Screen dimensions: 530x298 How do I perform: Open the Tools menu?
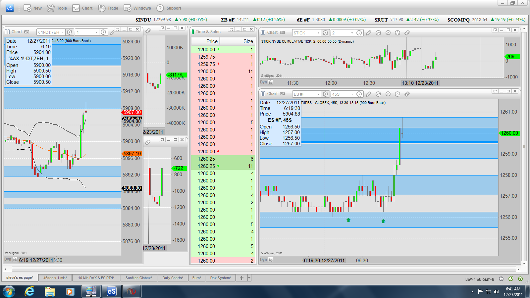coord(57,8)
